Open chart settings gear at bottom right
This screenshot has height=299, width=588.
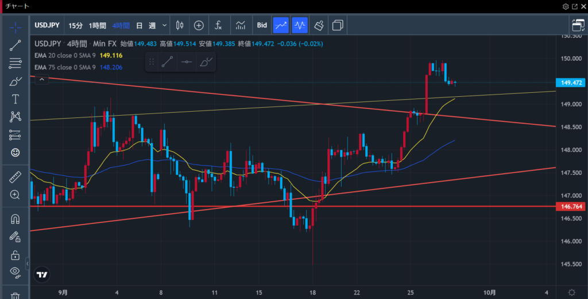[571, 292]
